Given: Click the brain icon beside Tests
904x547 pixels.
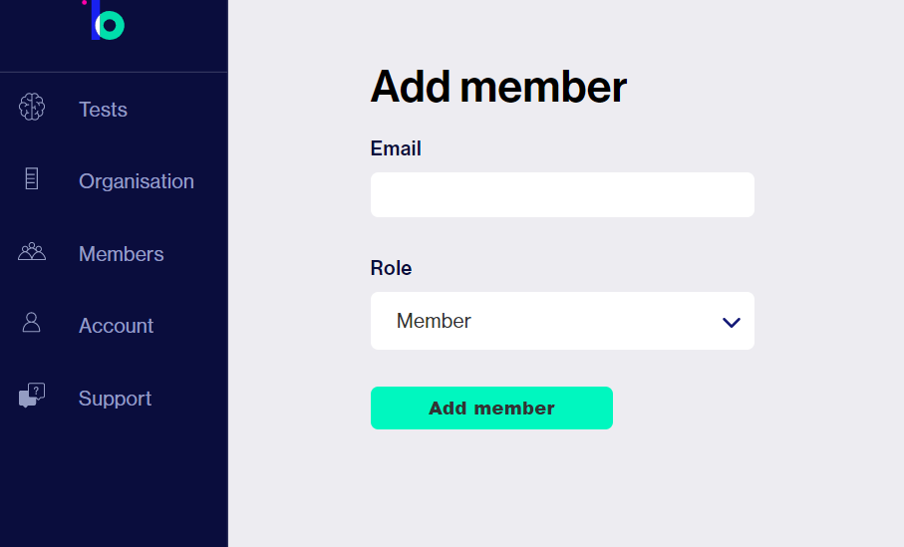Looking at the screenshot, I should 32,108.
